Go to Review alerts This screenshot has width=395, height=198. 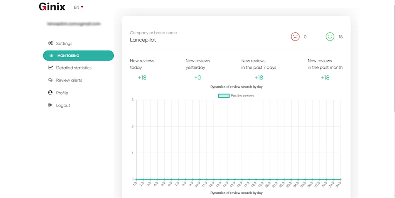(69, 80)
